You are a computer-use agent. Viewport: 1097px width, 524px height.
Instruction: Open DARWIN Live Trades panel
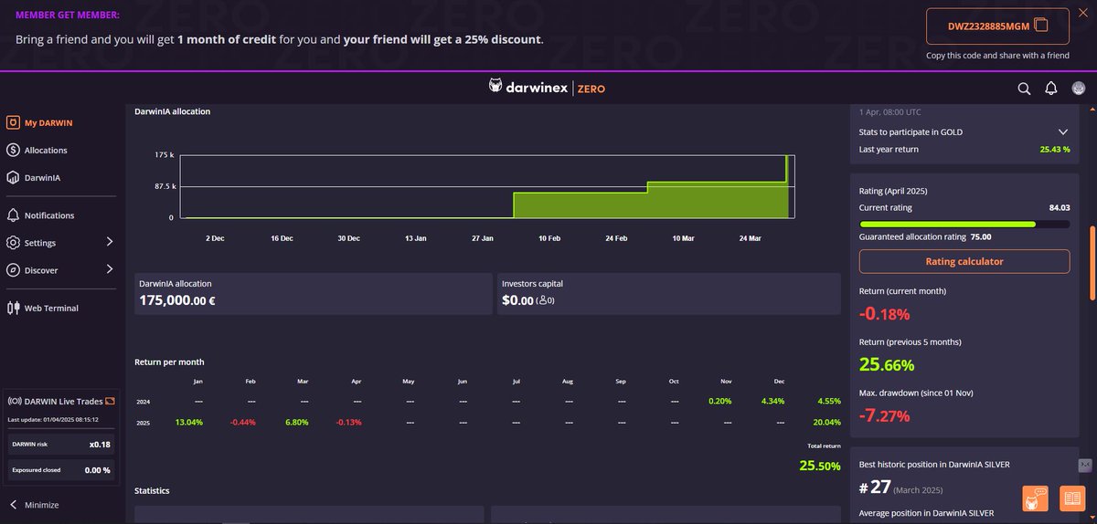pos(61,401)
